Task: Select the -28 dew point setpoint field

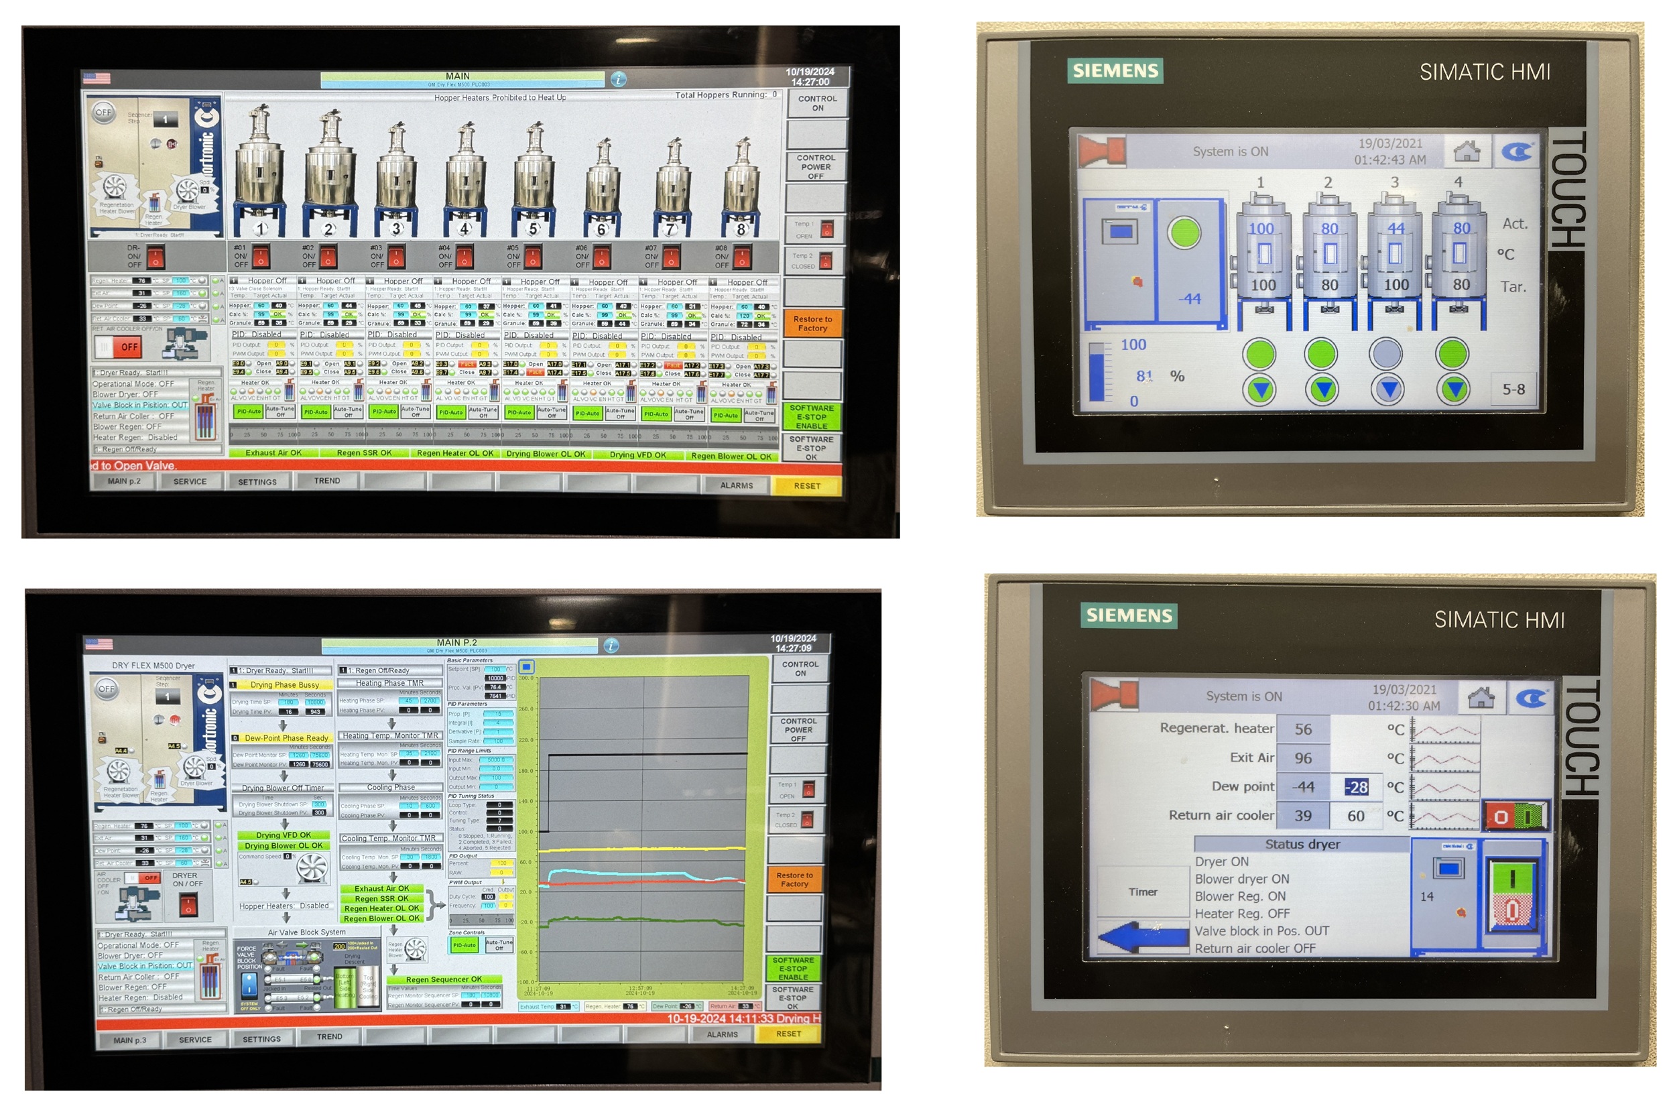Action: pyautogui.click(x=1359, y=787)
